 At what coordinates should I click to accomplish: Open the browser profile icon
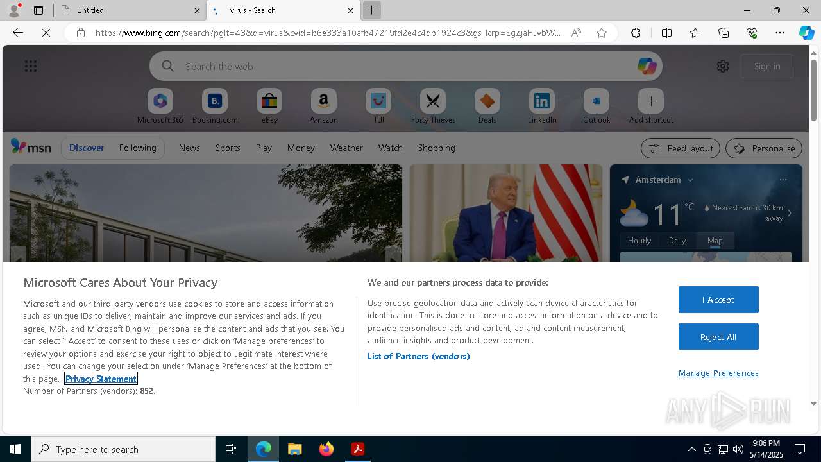coord(13,10)
